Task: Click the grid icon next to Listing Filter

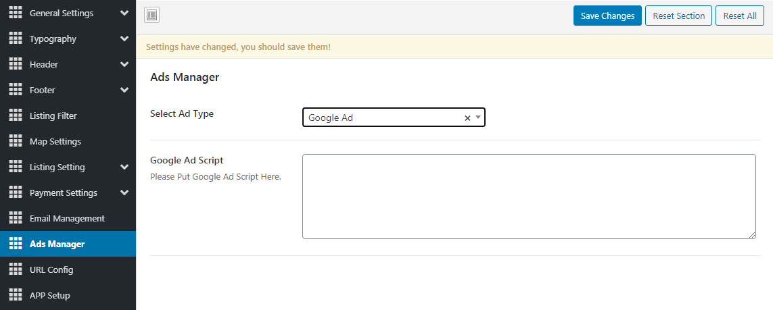Action: coord(16,115)
